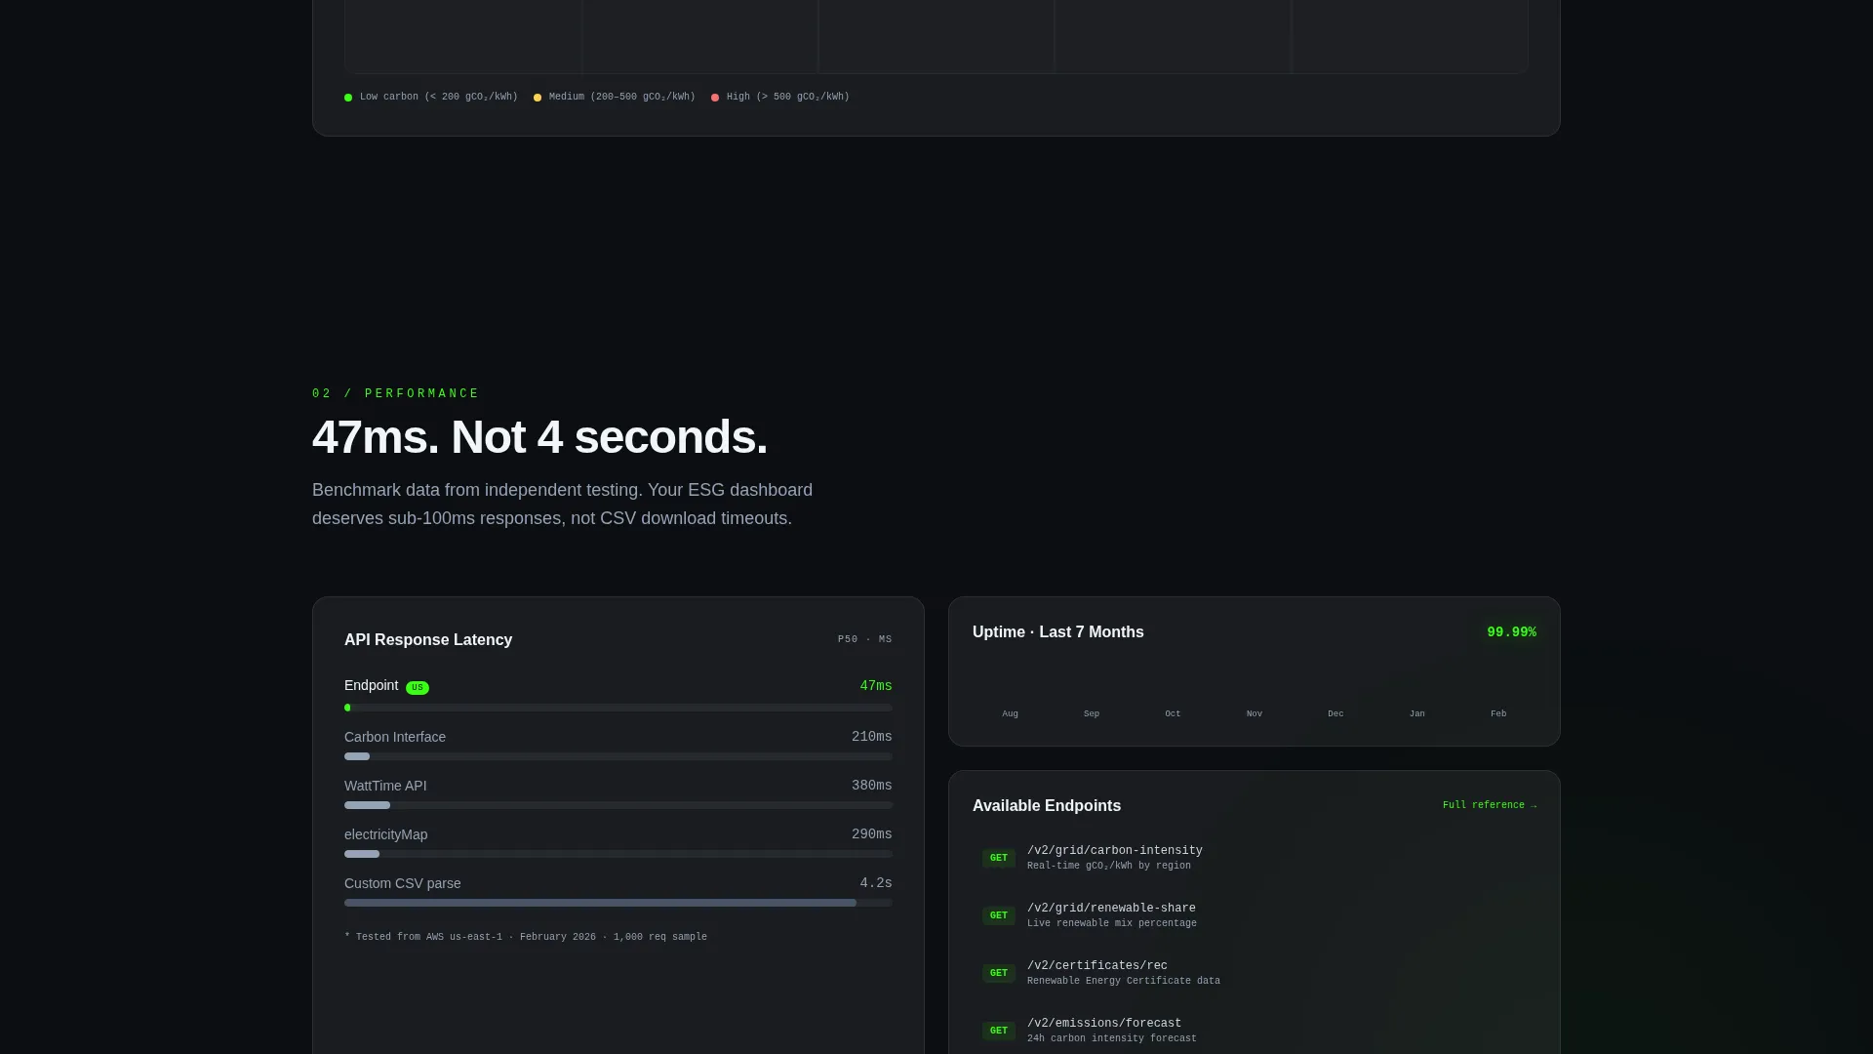Click the Available Endpoints heading
Image resolution: width=1873 pixels, height=1054 pixels.
(1047, 806)
